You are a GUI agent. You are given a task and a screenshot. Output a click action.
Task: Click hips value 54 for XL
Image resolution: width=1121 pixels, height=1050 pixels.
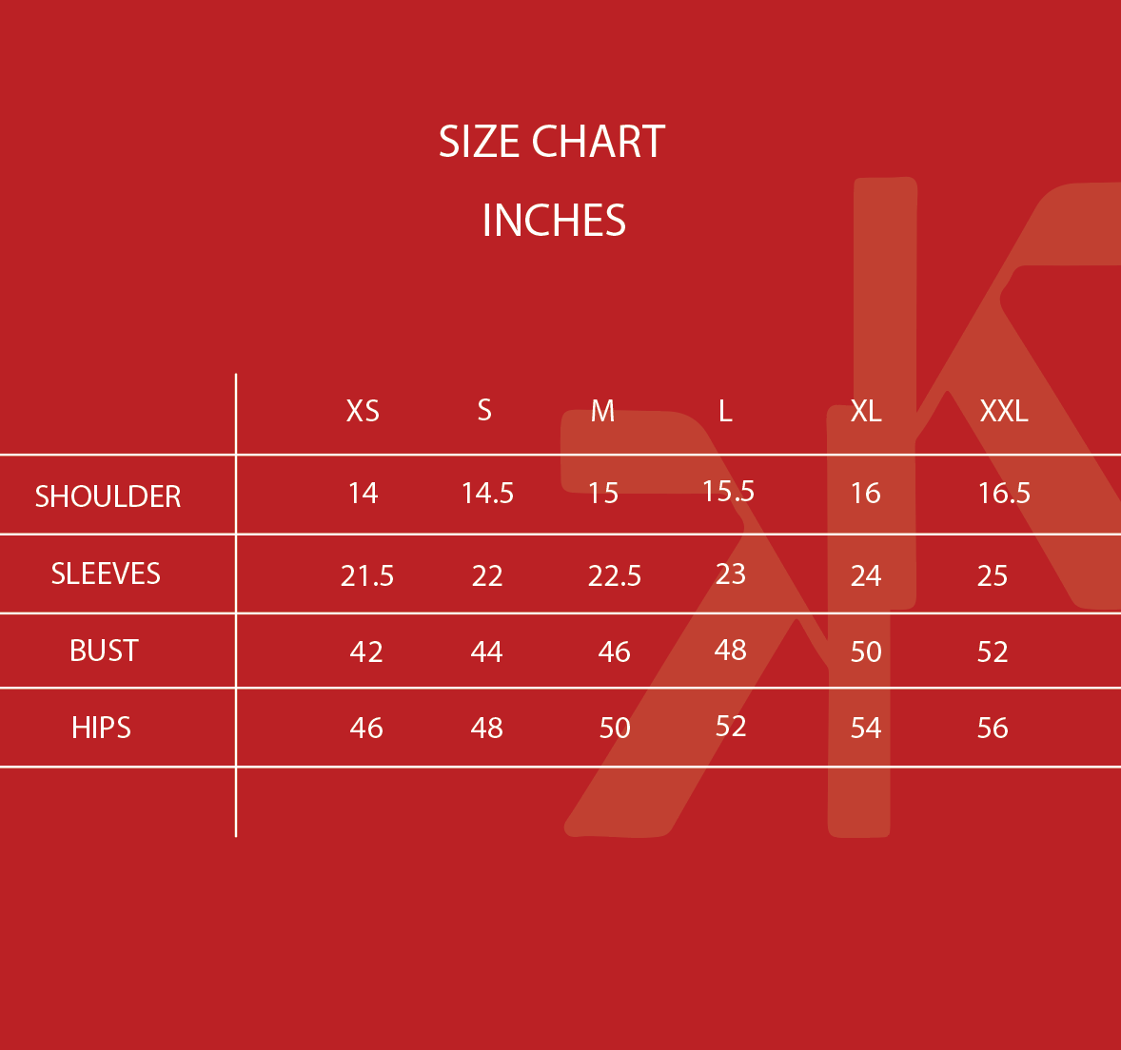tap(866, 728)
